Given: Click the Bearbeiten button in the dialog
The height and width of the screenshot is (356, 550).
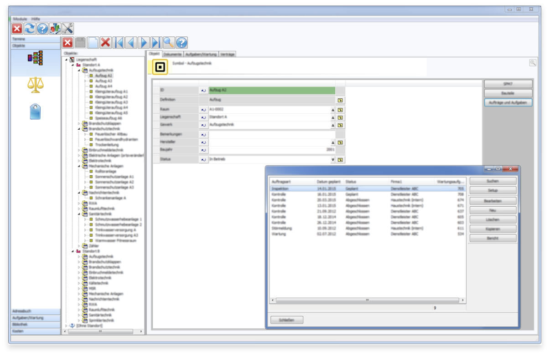Looking at the screenshot, I should pos(493,201).
